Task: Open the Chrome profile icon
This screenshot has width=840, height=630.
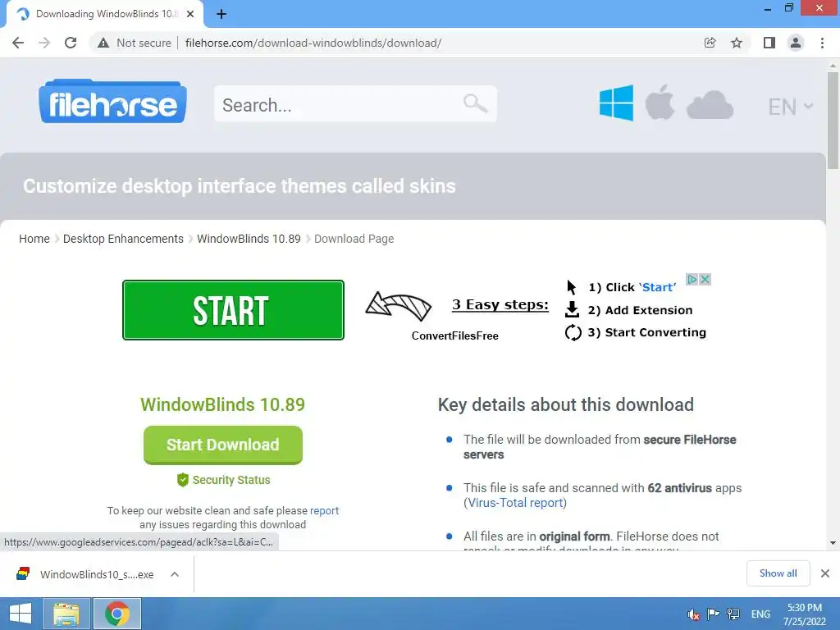Action: coord(796,43)
